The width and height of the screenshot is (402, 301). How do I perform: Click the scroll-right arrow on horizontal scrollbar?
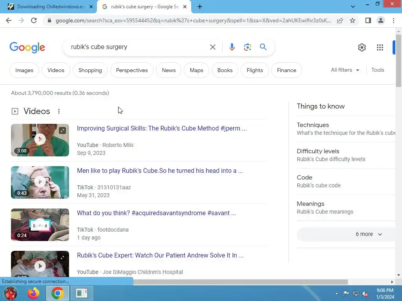(392, 282)
